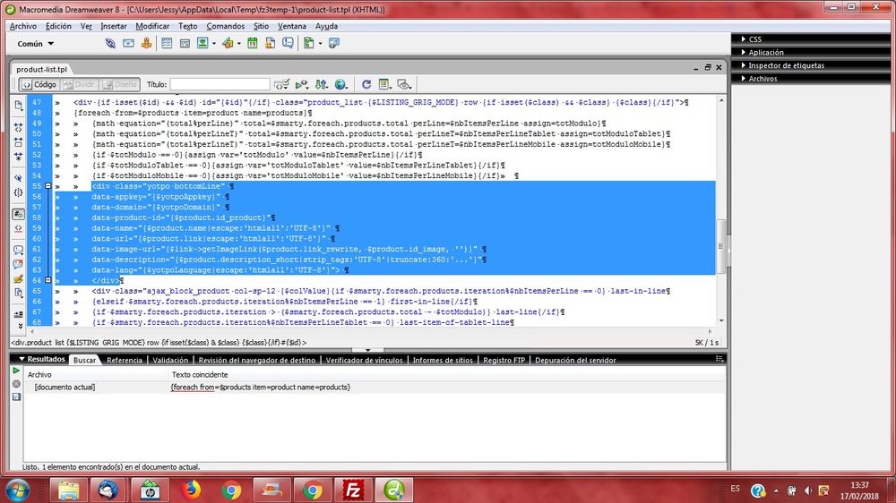This screenshot has width=896, height=503.
Task: Open the templates icon's dropdown arrow
Action: (320, 43)
